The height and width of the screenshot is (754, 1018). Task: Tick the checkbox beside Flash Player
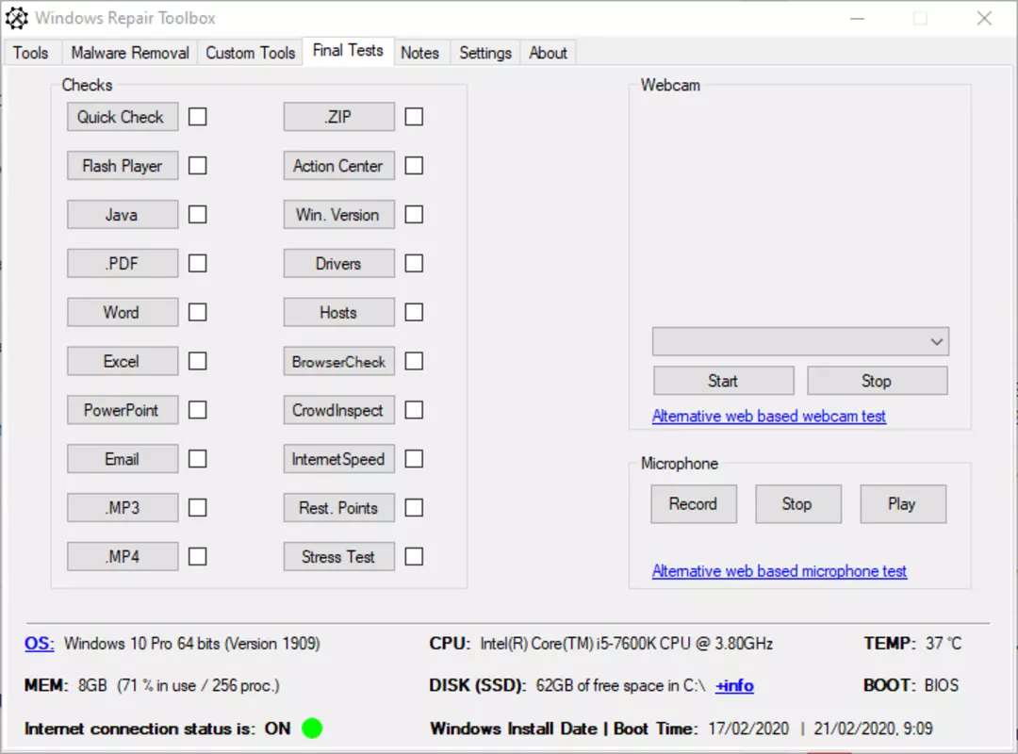(197, 166)
